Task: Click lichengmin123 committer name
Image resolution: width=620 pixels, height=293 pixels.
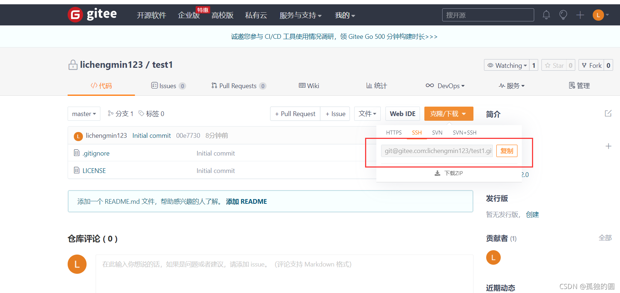Action: pyautogui.click(x=106, y=136)
